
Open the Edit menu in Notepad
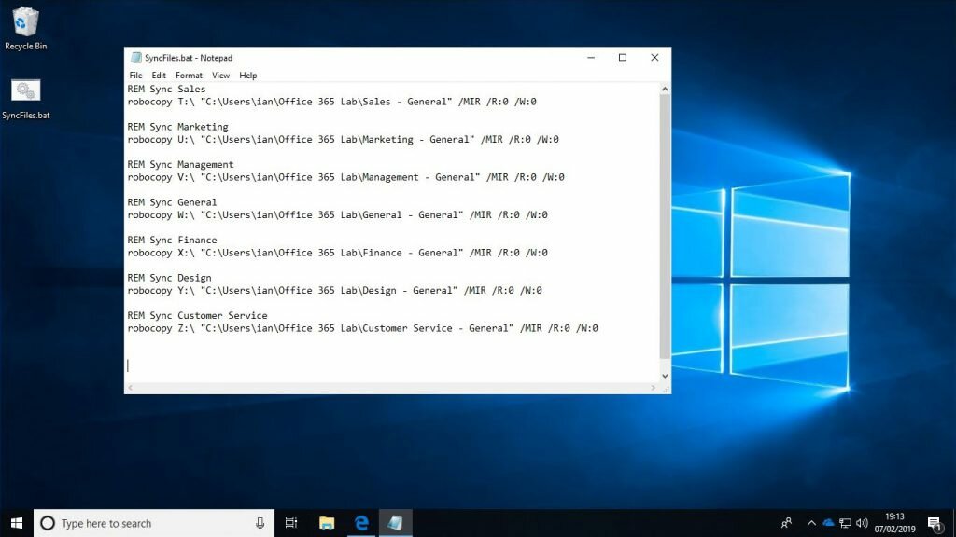tap(159, 76)
